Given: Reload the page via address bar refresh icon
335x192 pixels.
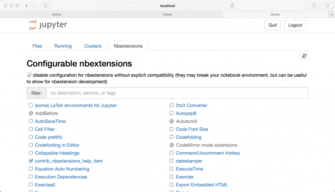Looking at the screenshot, I should tap(232, 6).
